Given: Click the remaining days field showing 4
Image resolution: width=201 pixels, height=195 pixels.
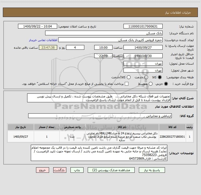Looking at the screenshot, I should point(75,47).
